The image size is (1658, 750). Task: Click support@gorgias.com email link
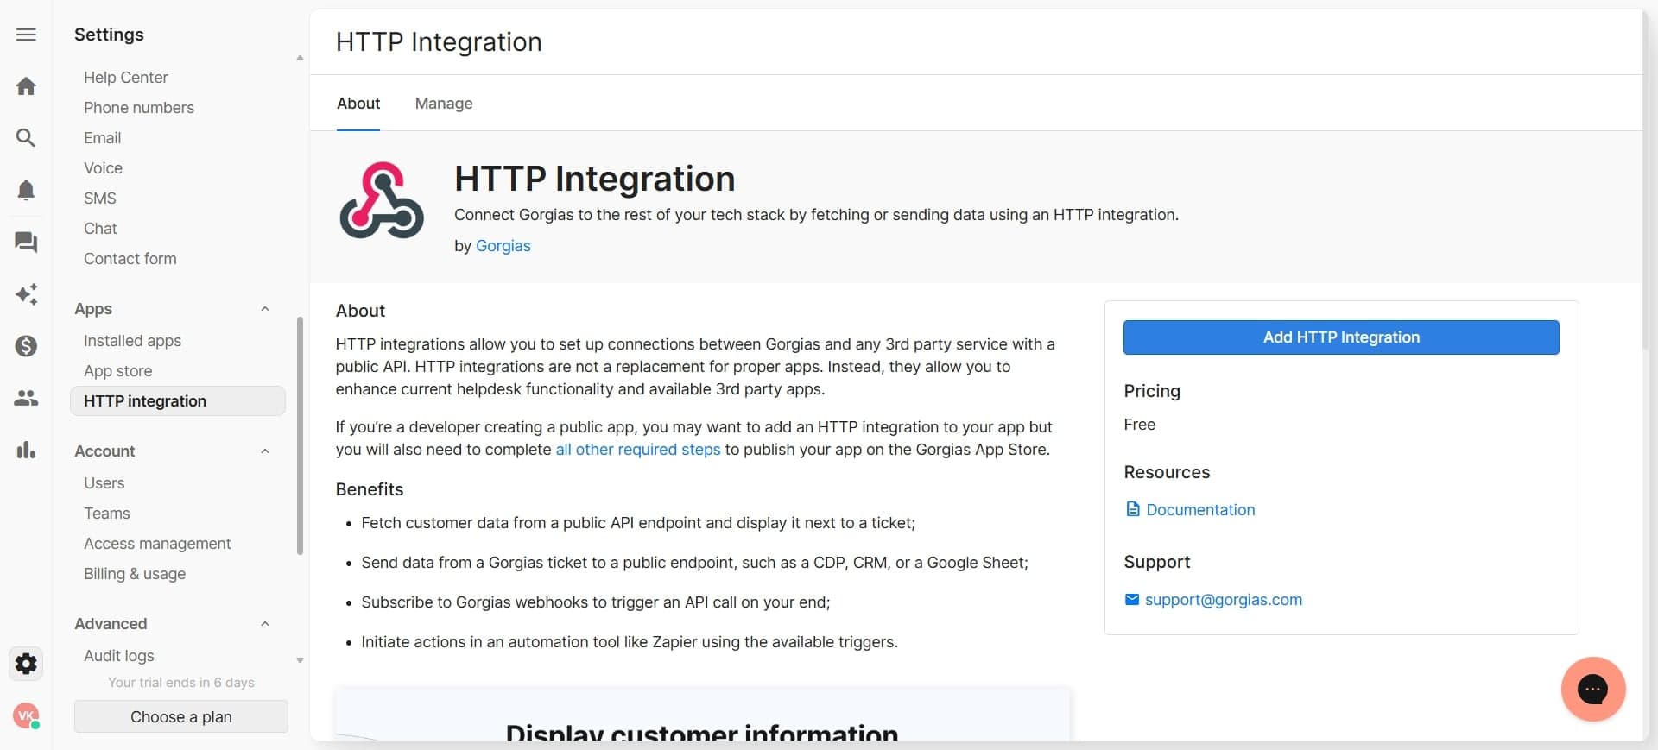click(1224, 600)
